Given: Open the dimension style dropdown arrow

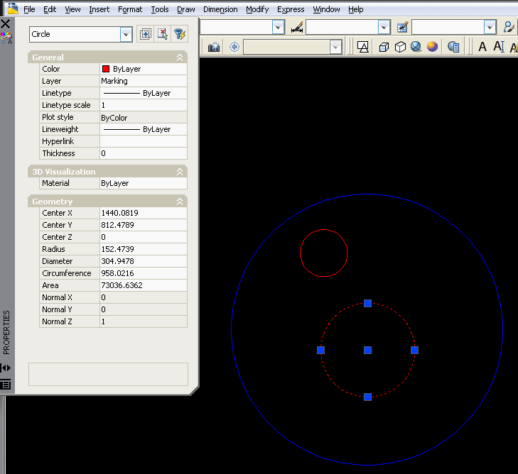Looking at the screenshot, I should pos(384,27).
